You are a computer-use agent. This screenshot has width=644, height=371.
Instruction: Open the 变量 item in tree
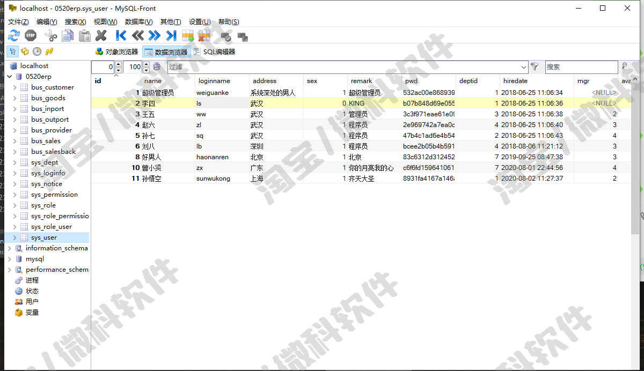pyautogui.click(x=32, y=313)
